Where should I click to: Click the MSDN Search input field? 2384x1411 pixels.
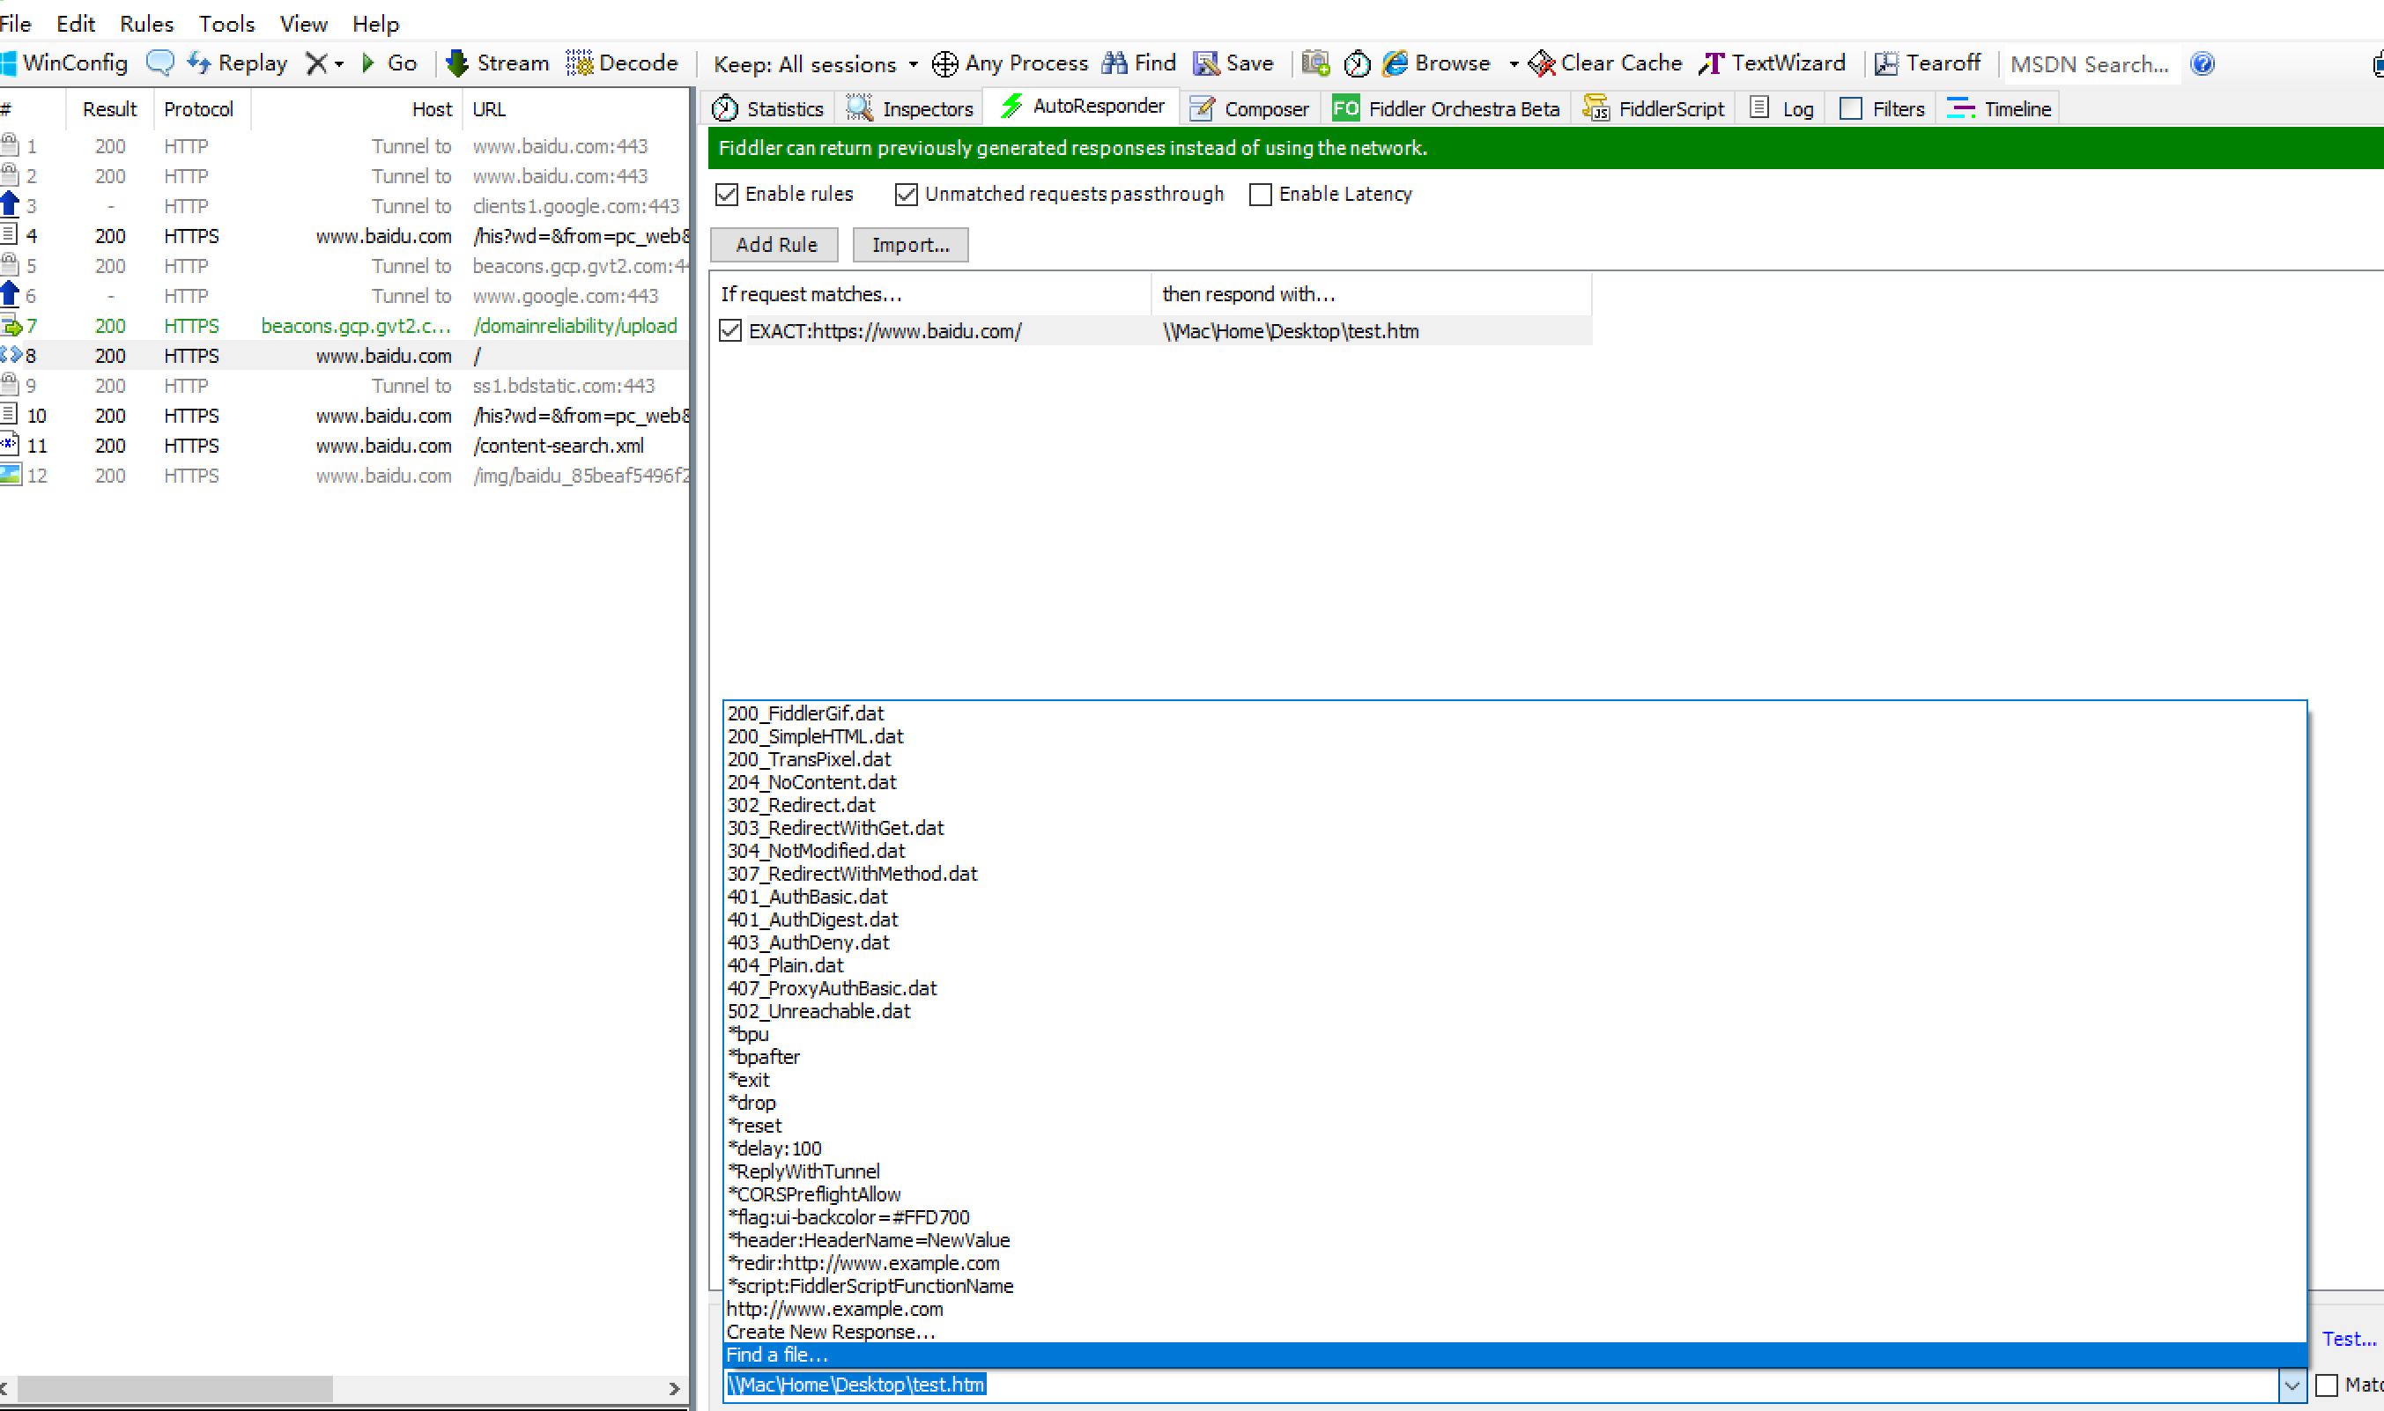(2092, 63)
